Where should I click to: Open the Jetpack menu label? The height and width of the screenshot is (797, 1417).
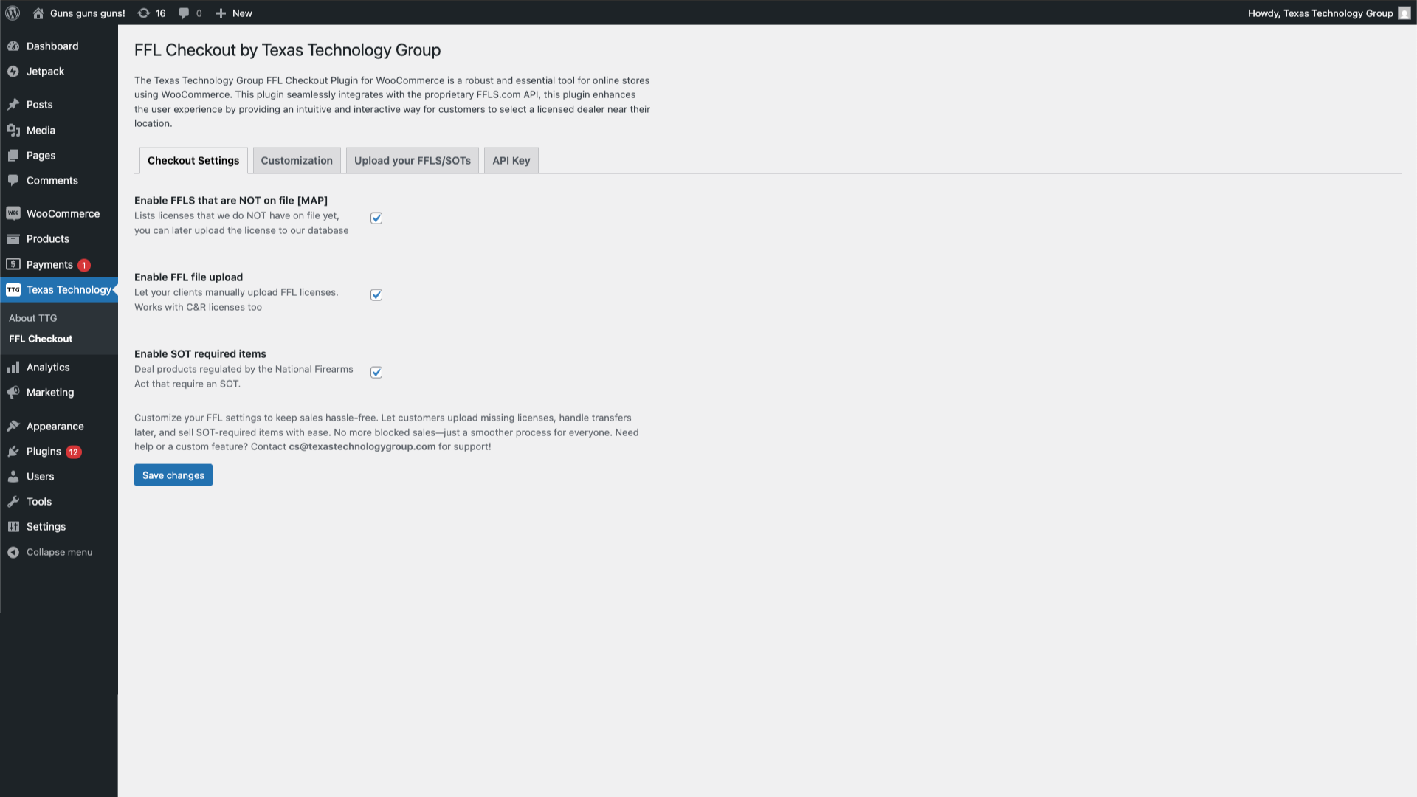click(x=46, y=72)
